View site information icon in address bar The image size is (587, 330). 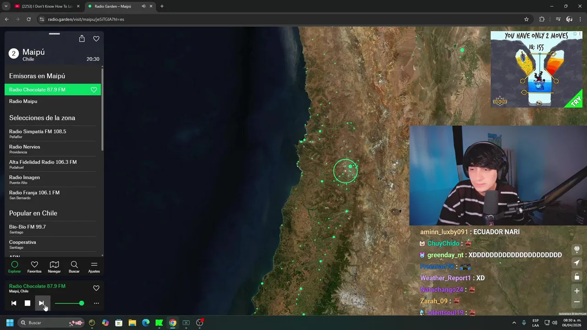pos(42,19)
